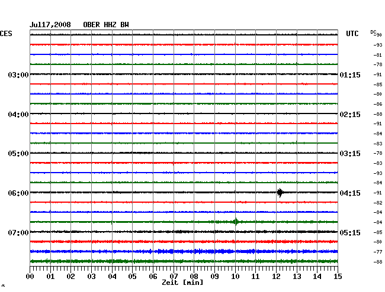385x292 pixels.
Task: Click DC value -91 beside 01:15 UTC
Action: pos(378,74)
